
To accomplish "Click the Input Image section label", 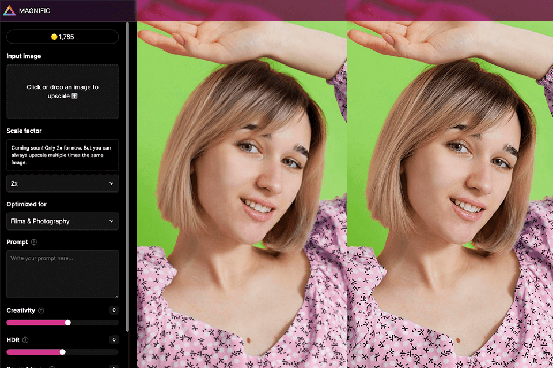I will click(24, 56).
